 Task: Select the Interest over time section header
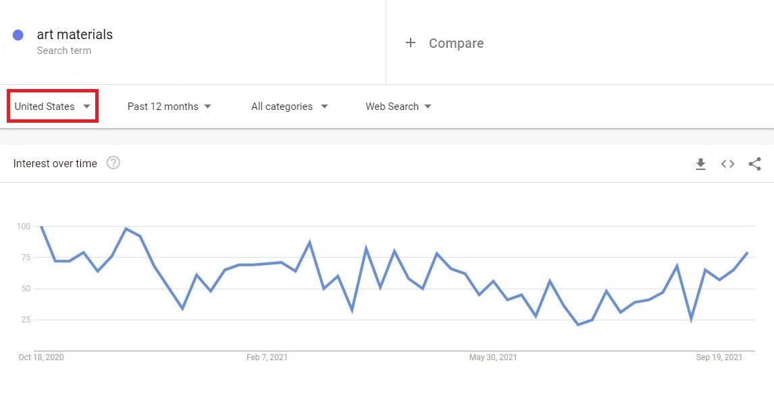[55, 163]
